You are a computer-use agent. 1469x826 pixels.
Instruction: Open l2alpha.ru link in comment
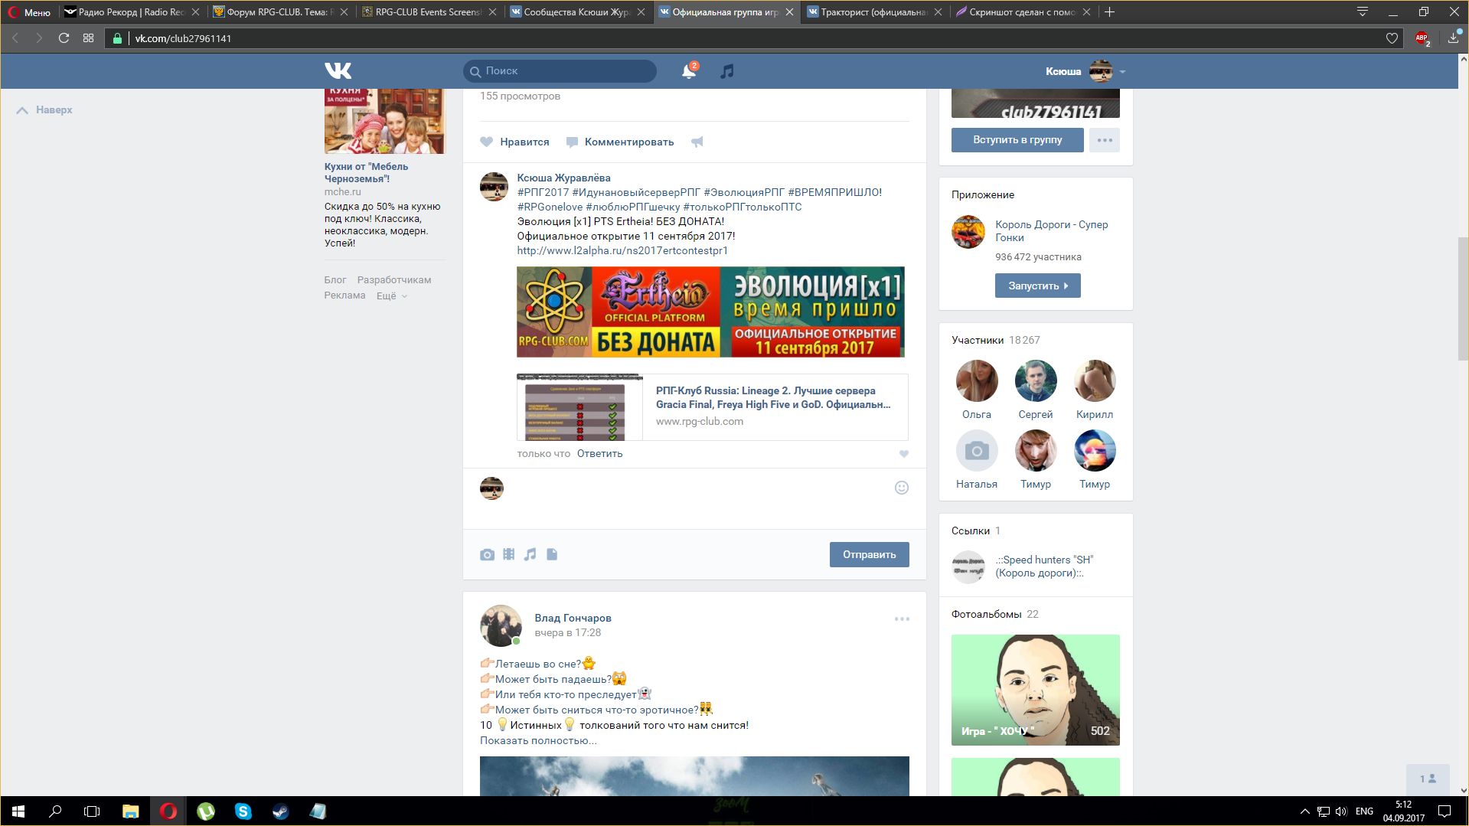pos(622,250)
